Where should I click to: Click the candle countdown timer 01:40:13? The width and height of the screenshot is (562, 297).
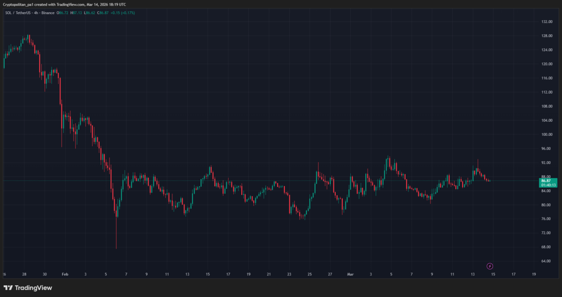click(x=547, y=185)
